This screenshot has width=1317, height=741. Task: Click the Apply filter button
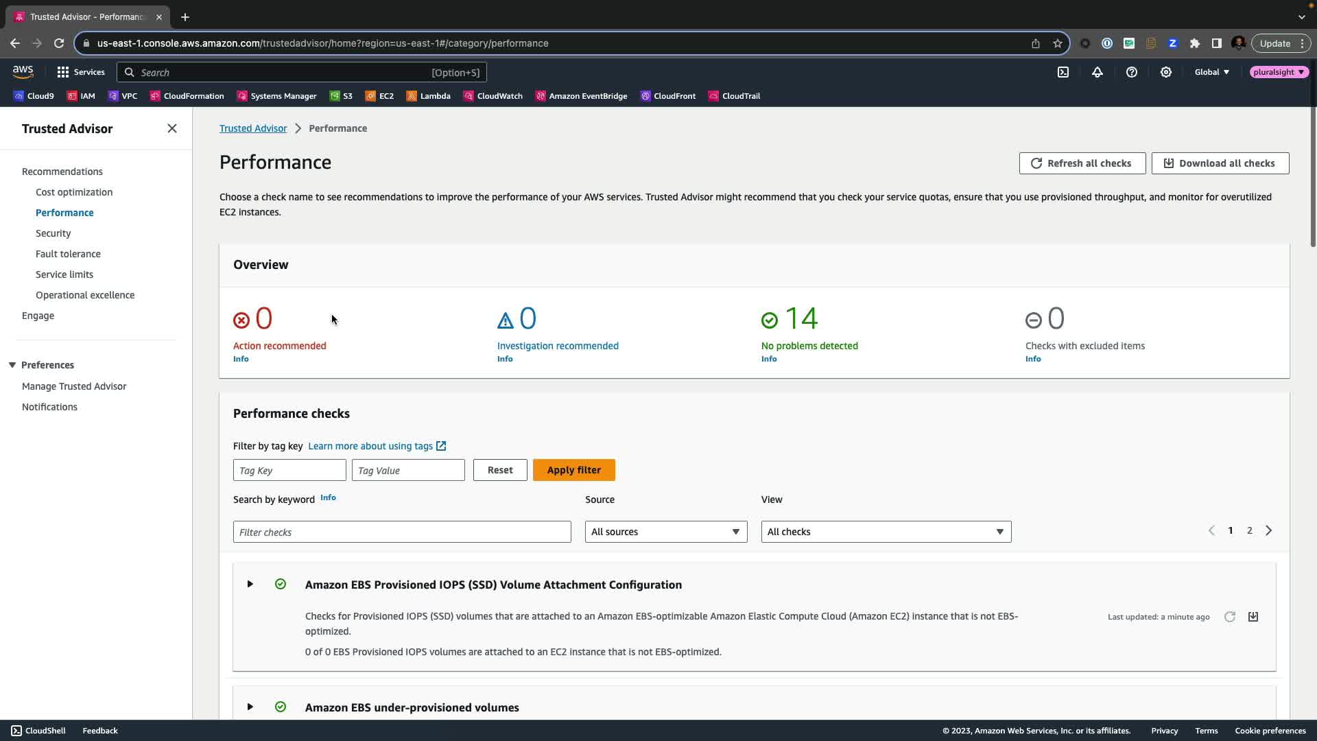point(573,470)
